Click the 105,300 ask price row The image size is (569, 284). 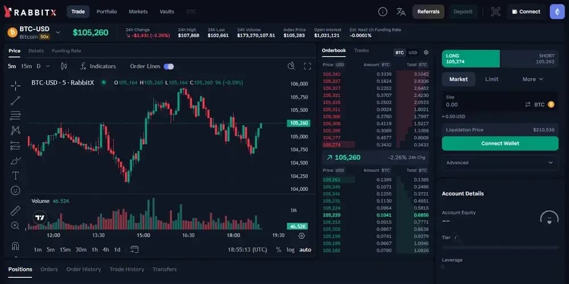click(x=376, y=123)
